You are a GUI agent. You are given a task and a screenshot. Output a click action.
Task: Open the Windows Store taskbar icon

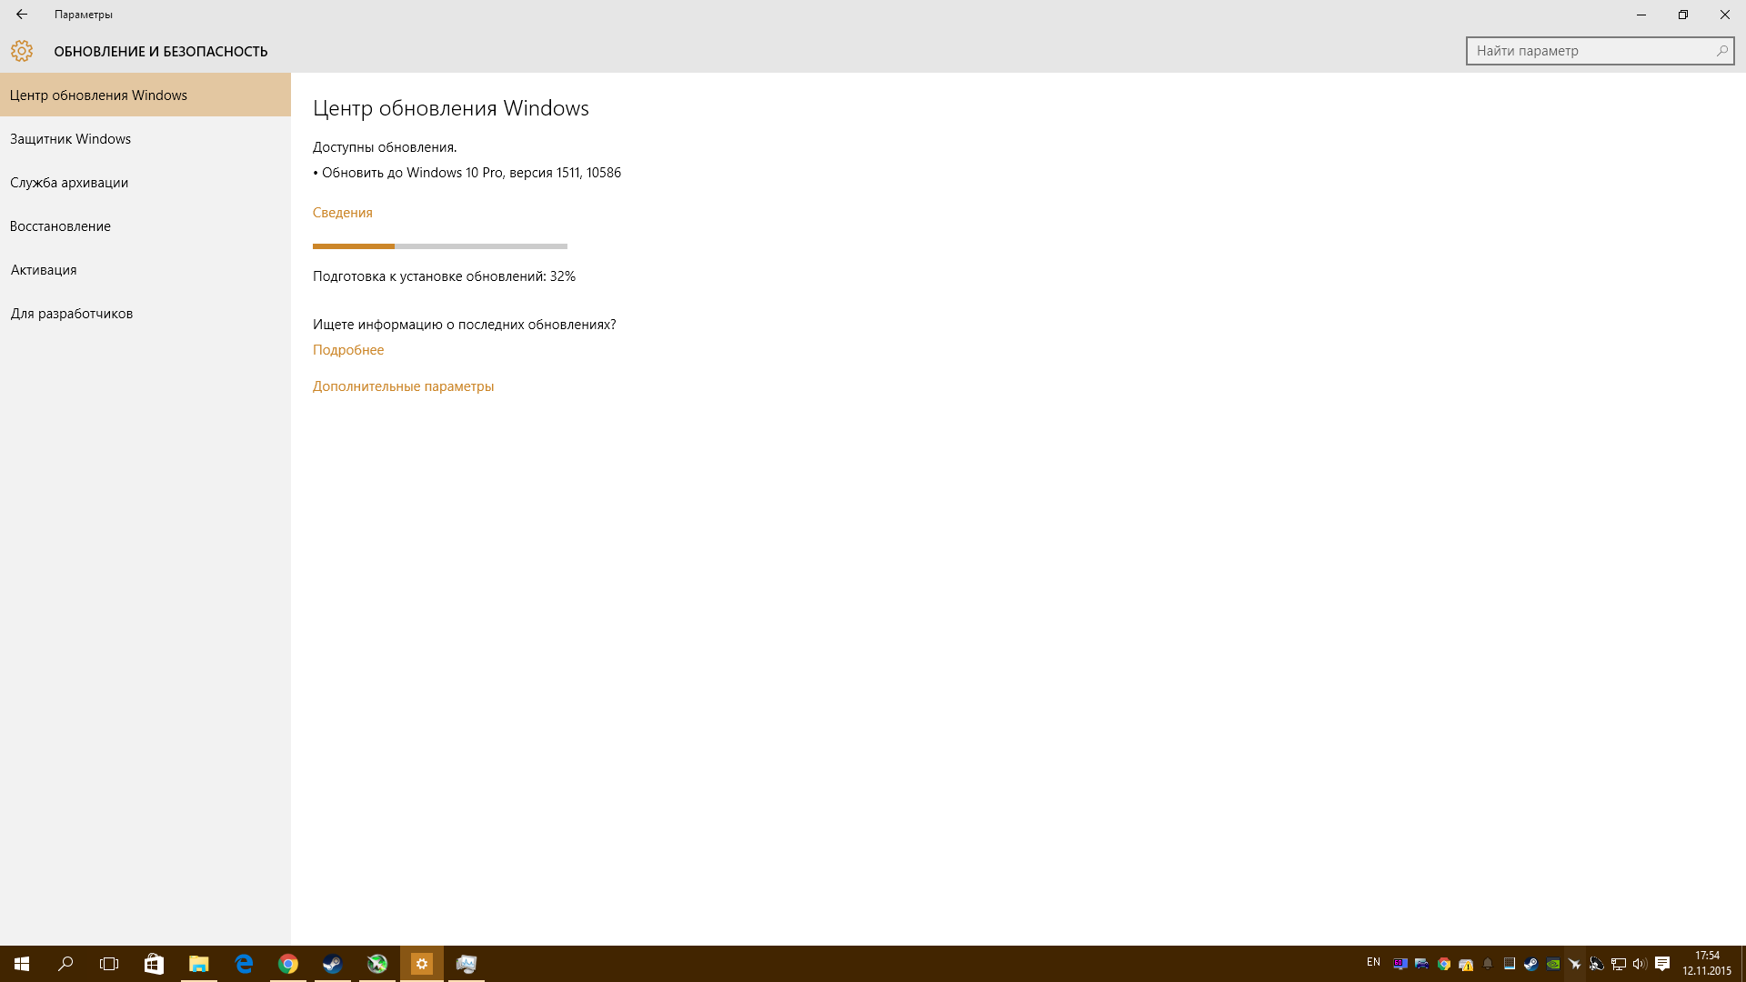coord(154,964)
